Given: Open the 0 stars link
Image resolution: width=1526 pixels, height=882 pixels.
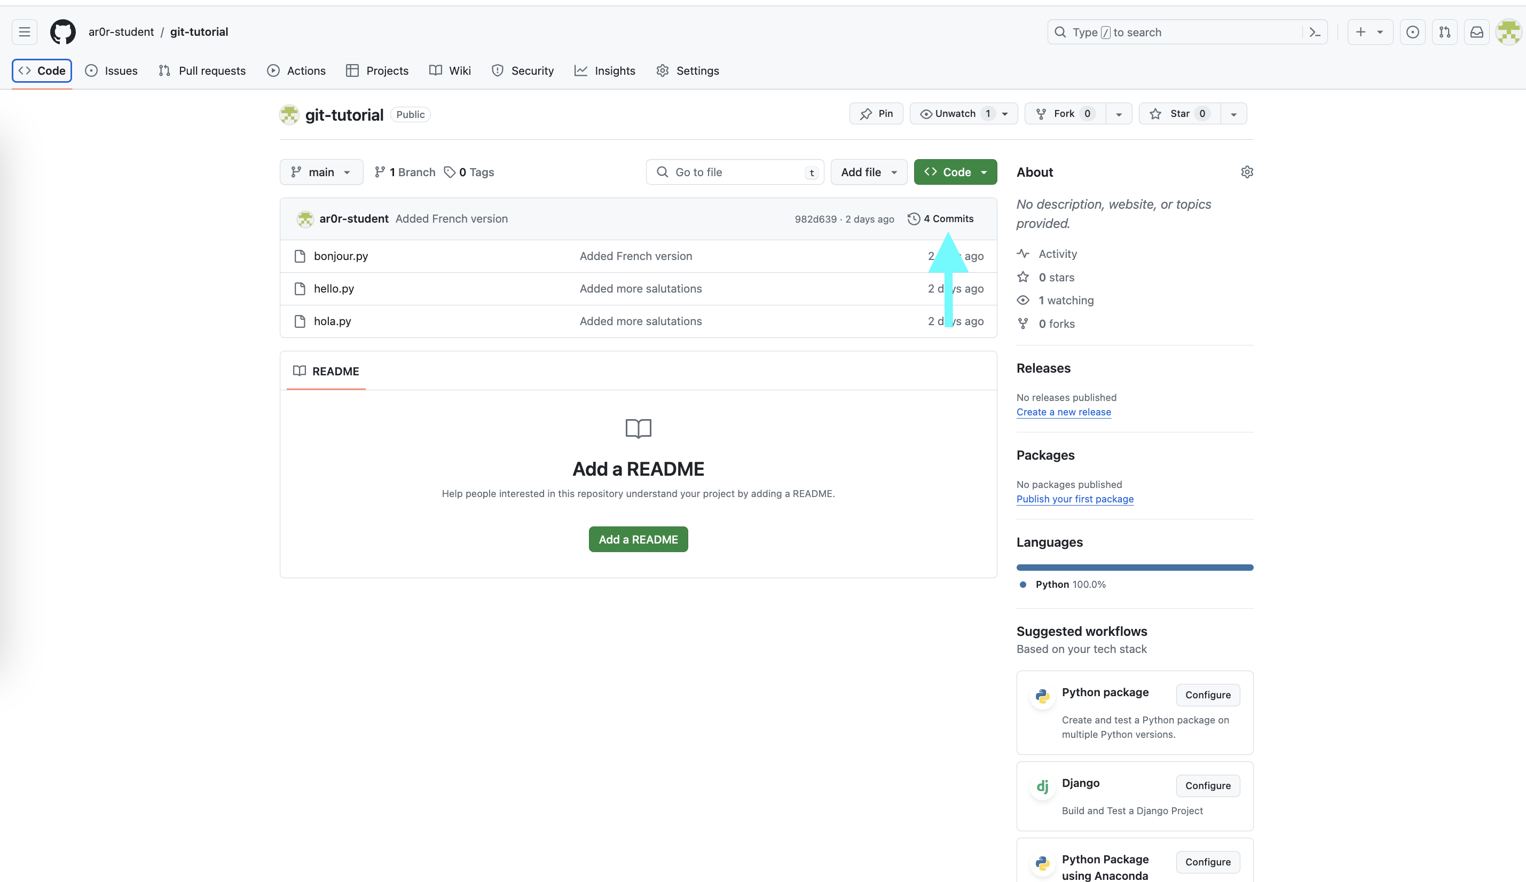Looking at the screenshot, I should pos(1056,277).
